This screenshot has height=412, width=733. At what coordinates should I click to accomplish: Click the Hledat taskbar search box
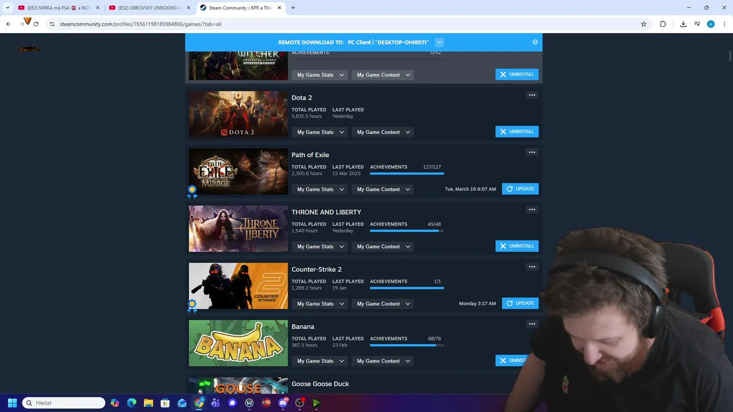pos(64,403)
